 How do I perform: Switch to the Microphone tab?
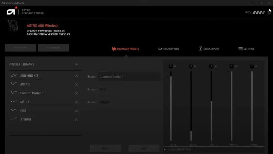pyautogui.click(x=169, y=49)
